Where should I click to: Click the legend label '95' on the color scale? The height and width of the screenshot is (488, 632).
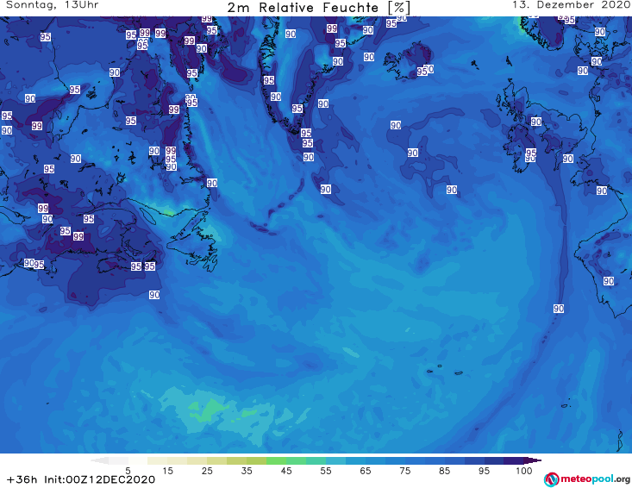484,471
